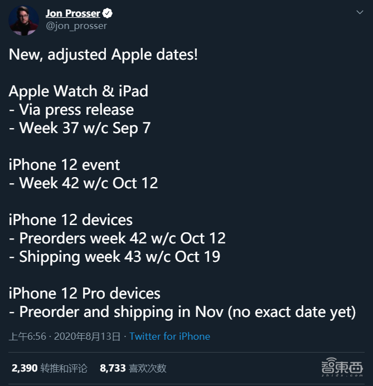Click the "iPhone 12 devices" heading line
373x386 pixels.
point(71,219)
